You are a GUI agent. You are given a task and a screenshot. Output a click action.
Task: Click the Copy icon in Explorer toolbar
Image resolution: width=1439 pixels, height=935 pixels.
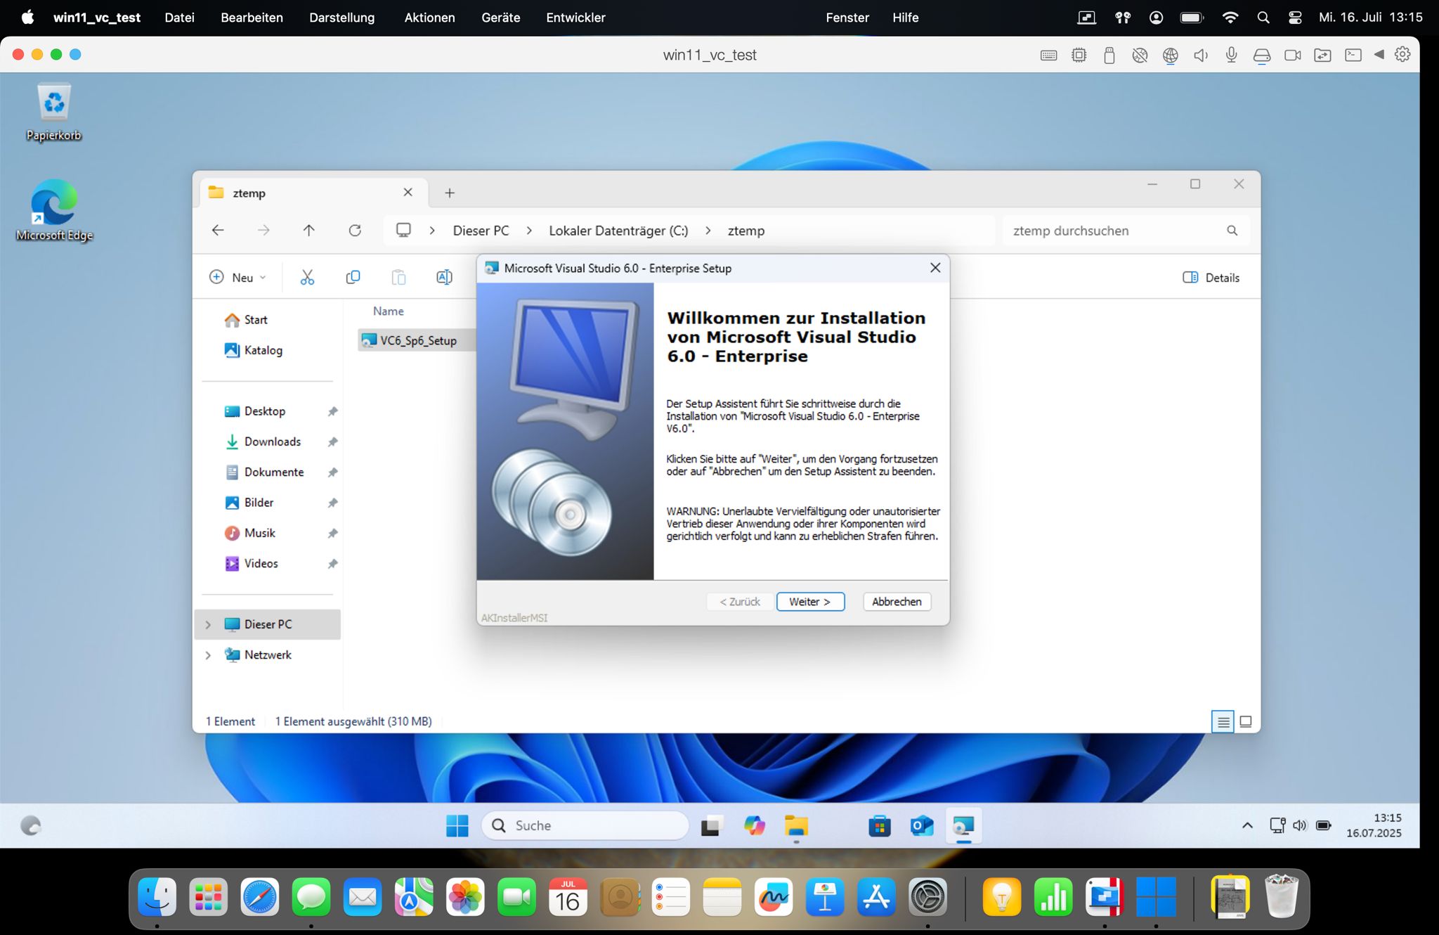[353, 277]
